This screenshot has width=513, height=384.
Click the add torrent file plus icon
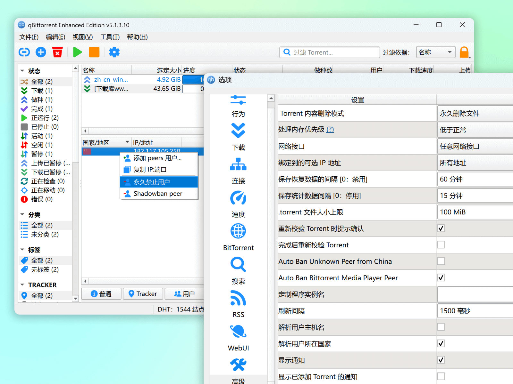coord(41,52)
